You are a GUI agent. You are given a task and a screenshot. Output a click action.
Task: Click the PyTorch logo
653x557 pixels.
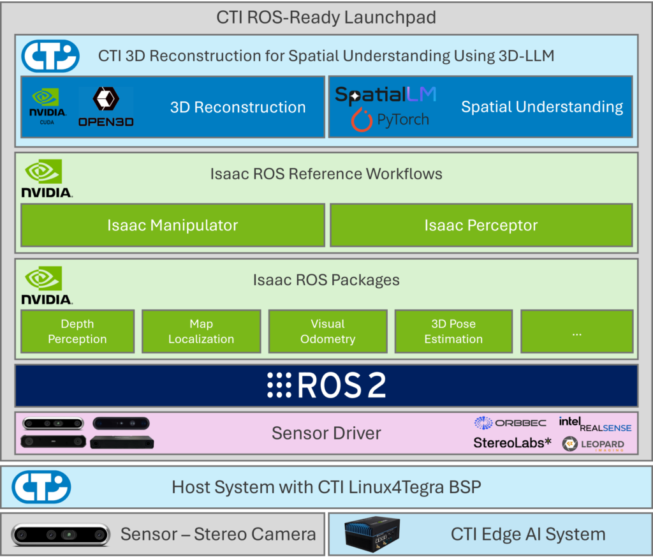(390, 120)
